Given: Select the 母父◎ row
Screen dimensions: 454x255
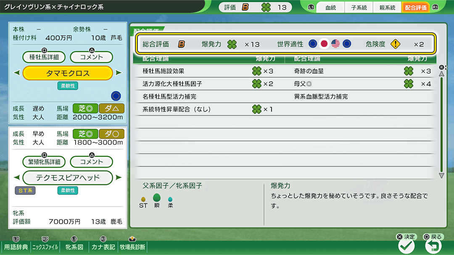Looking at the screenshot, I should tap(361, 84).
